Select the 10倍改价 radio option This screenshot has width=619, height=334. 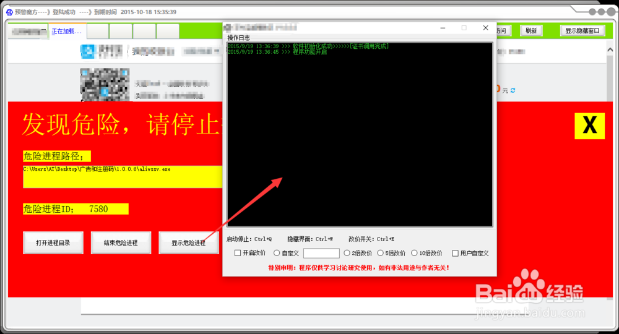pyautogui.click(x=414, y=253)
